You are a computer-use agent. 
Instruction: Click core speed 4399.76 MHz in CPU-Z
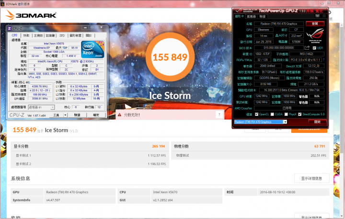[x=40, y=87]
